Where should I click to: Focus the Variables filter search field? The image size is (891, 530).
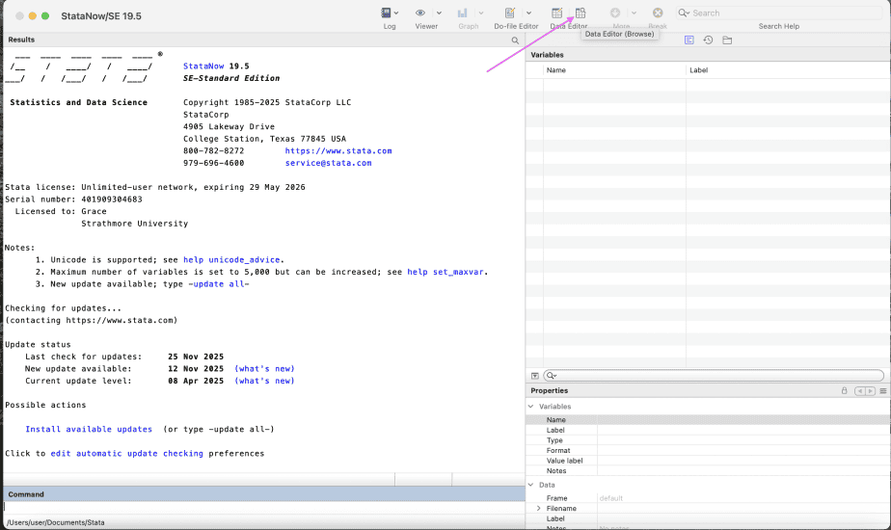point(714,376)
